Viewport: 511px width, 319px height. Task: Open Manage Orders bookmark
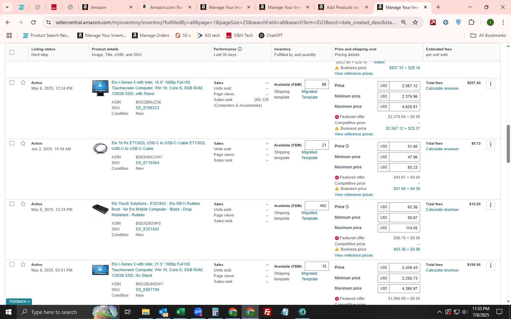pos(150,35)
